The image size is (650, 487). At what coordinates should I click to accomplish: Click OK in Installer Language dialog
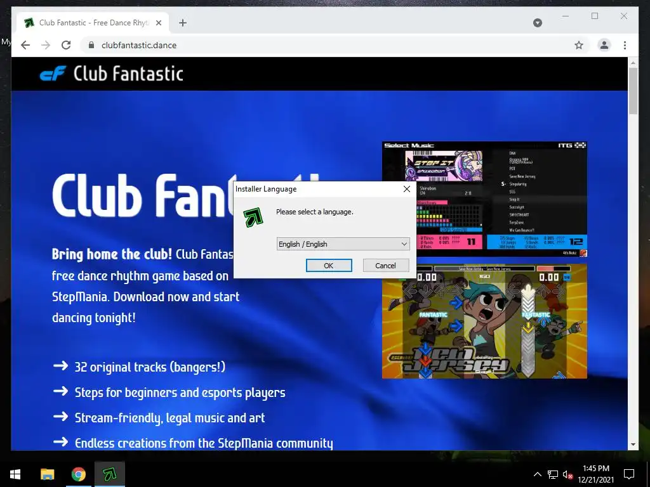(x=329, y=266)
